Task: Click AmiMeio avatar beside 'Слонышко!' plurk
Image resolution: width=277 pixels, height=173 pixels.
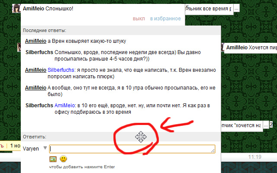Action: (x=16, y=8)
